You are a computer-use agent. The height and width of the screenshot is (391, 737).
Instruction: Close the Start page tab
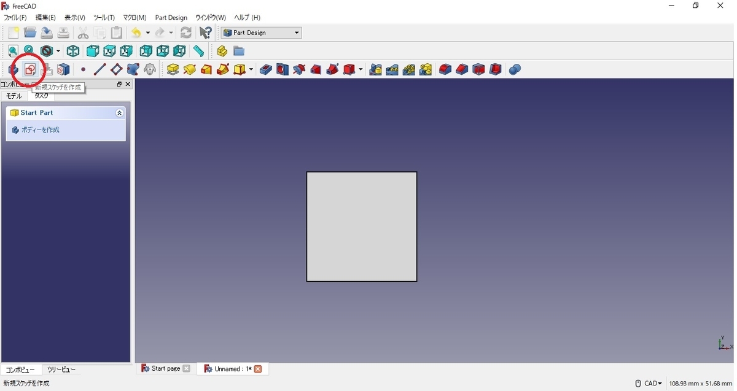[187, 369]
